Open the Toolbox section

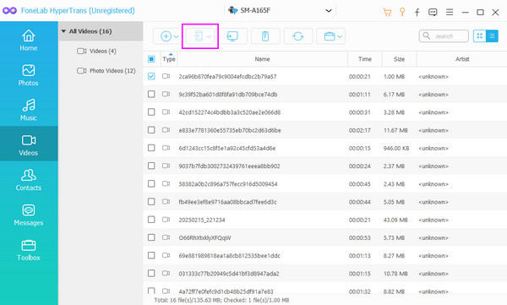click(x=29, y=250)
